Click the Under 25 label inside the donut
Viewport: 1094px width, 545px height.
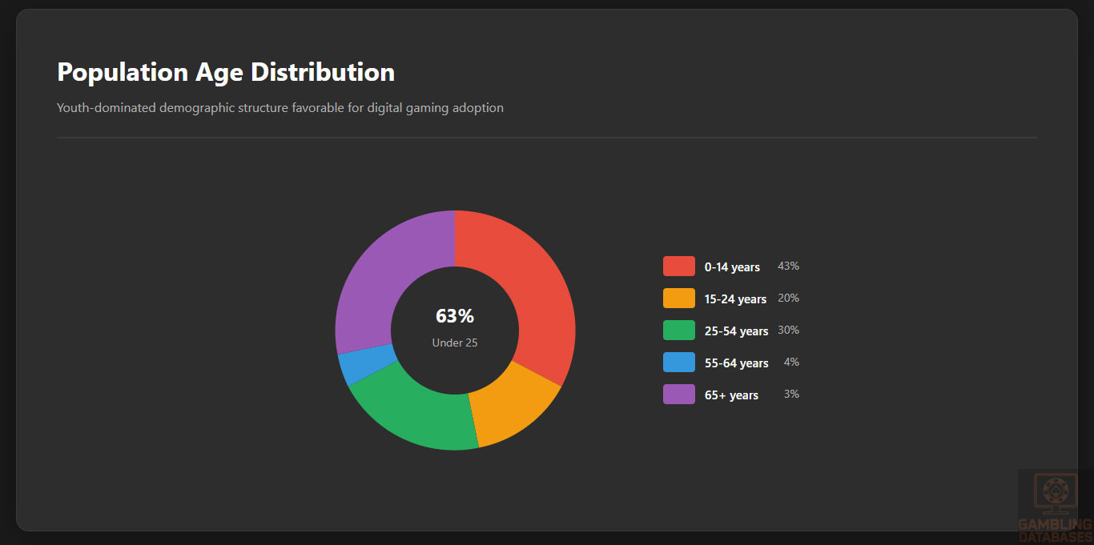(x=455, y=343)
